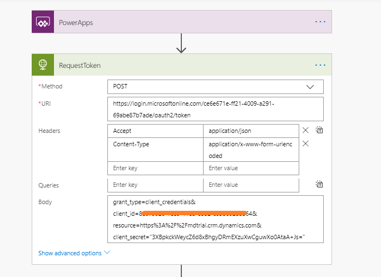Click the empty Headers Enter key field

point(155,168)
